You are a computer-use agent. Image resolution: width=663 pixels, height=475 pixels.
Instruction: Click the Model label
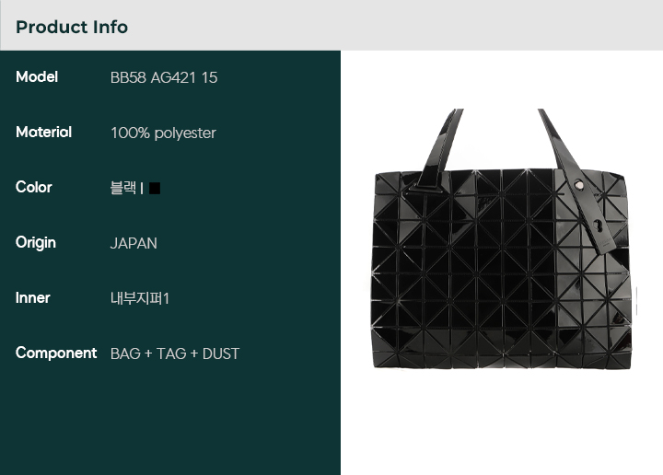37,77
